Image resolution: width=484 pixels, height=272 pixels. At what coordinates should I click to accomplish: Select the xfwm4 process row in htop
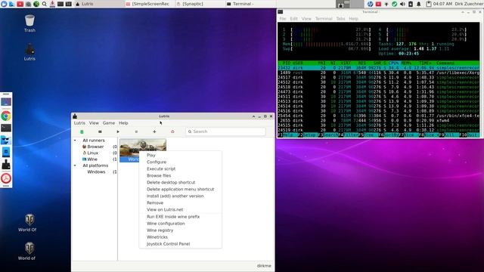pos(379,121)
